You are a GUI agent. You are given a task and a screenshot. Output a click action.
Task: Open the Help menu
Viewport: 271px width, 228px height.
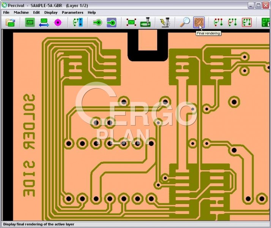(x=91, y=13)
